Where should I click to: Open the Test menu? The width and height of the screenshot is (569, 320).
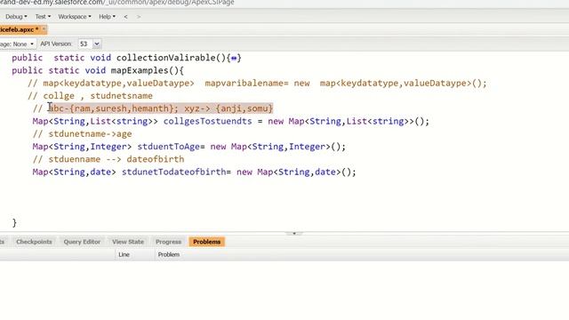[x=43, y=17]
